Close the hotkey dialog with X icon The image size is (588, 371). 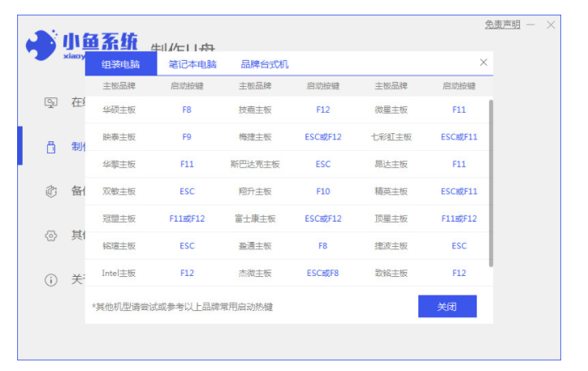(484, 63)
